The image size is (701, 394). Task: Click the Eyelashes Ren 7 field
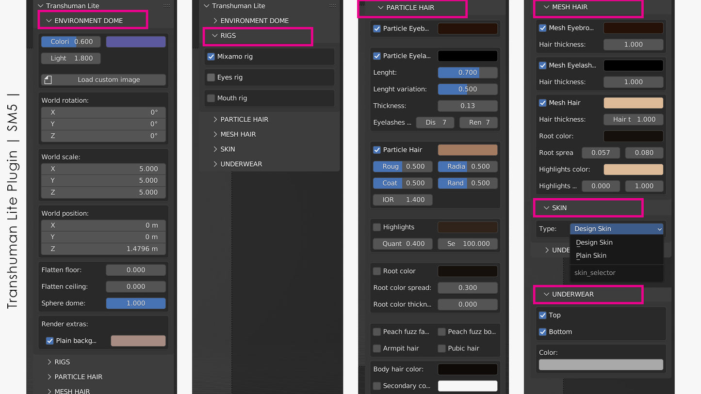pyautogui.click(x=479, y=123)
